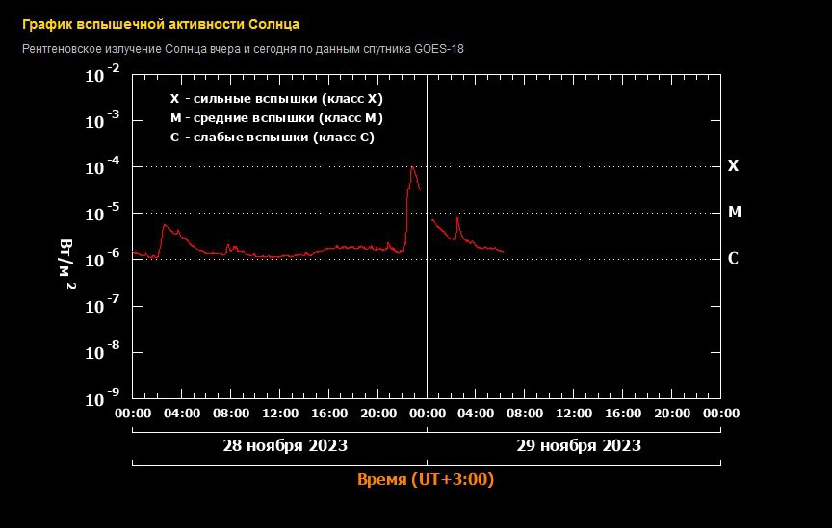Click the 10⁻² label on the Y axis
This screenshot has height=528, width=832.
(x=102, y=74)
